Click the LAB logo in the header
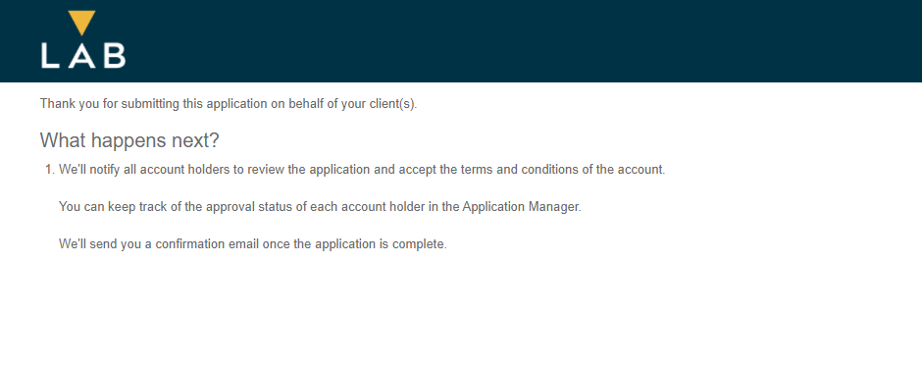Image resolution: width=922 pixels, height=368 pixels. pos(83,39)
